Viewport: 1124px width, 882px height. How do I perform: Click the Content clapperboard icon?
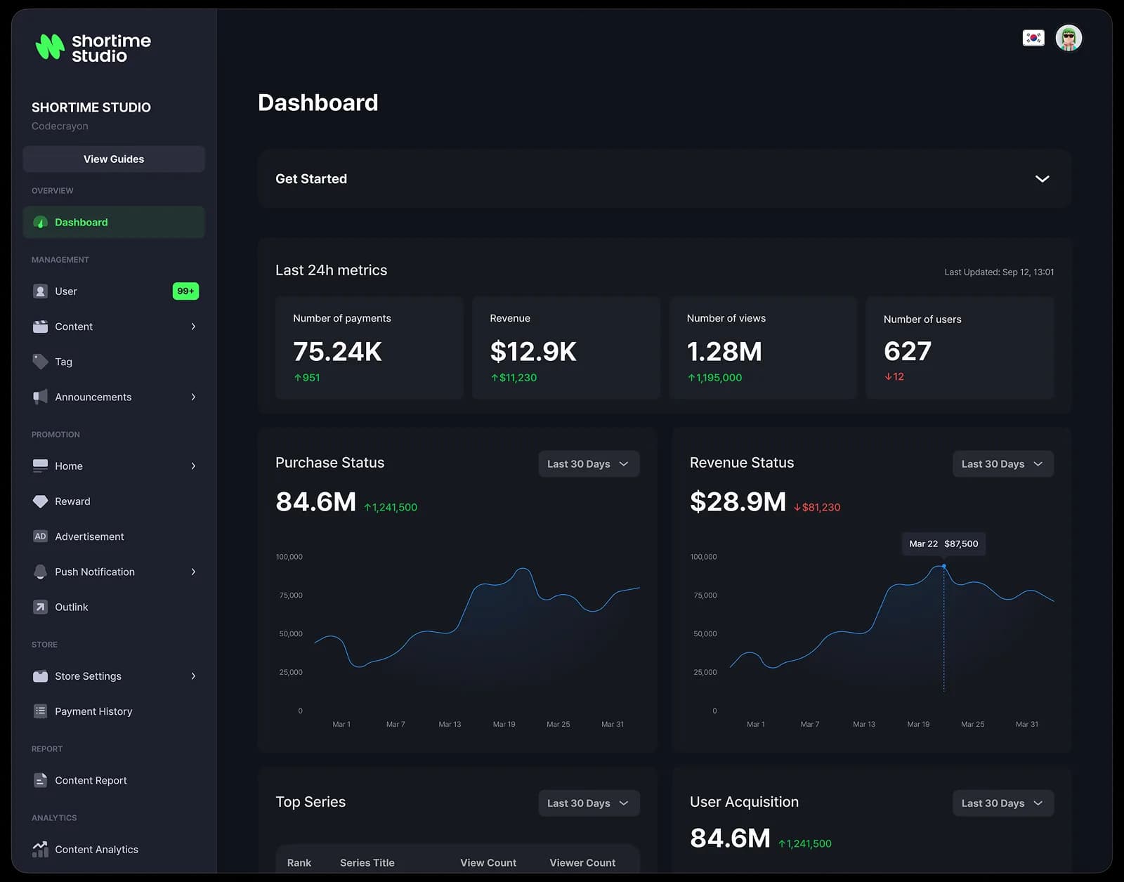[x=41, y=327]
